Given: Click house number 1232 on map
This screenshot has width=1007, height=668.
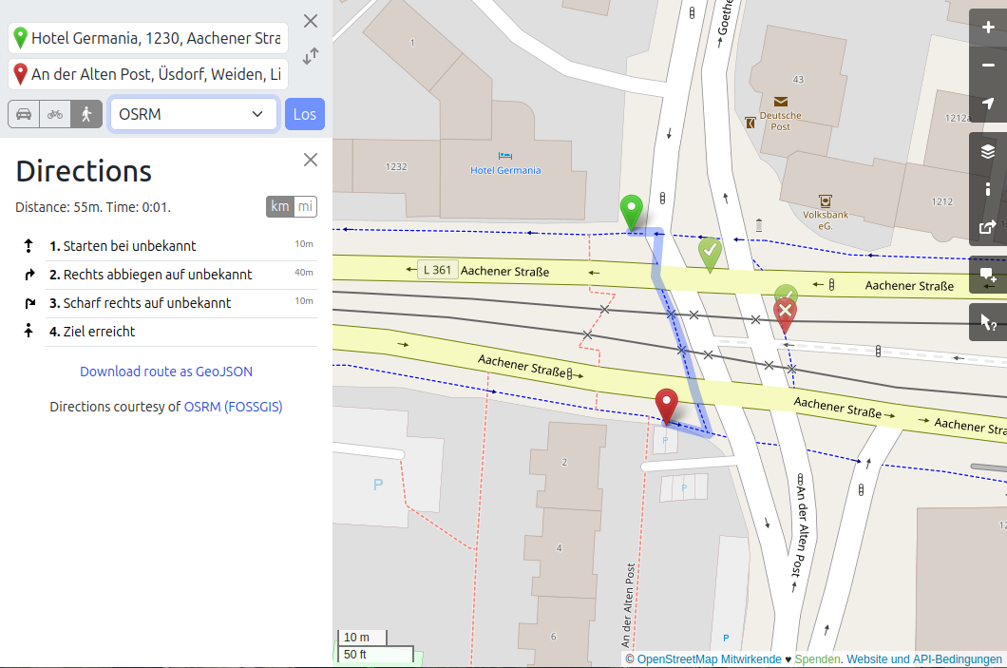Looking at the screenshot, I should (x=396, y=167).
